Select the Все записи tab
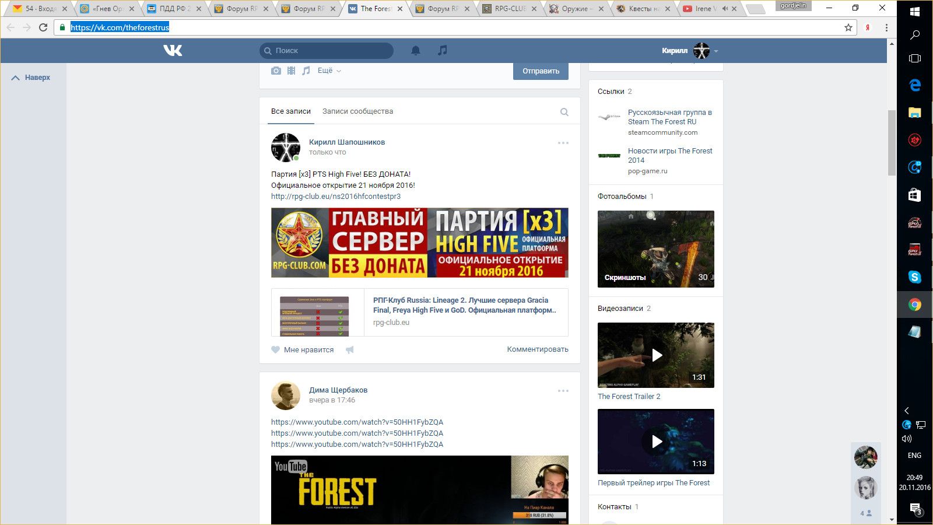 291,111
